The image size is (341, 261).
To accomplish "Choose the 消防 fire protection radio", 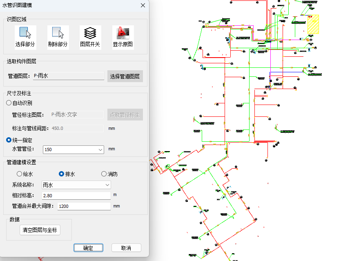I will pyautogui.click(x=104, y=174).
